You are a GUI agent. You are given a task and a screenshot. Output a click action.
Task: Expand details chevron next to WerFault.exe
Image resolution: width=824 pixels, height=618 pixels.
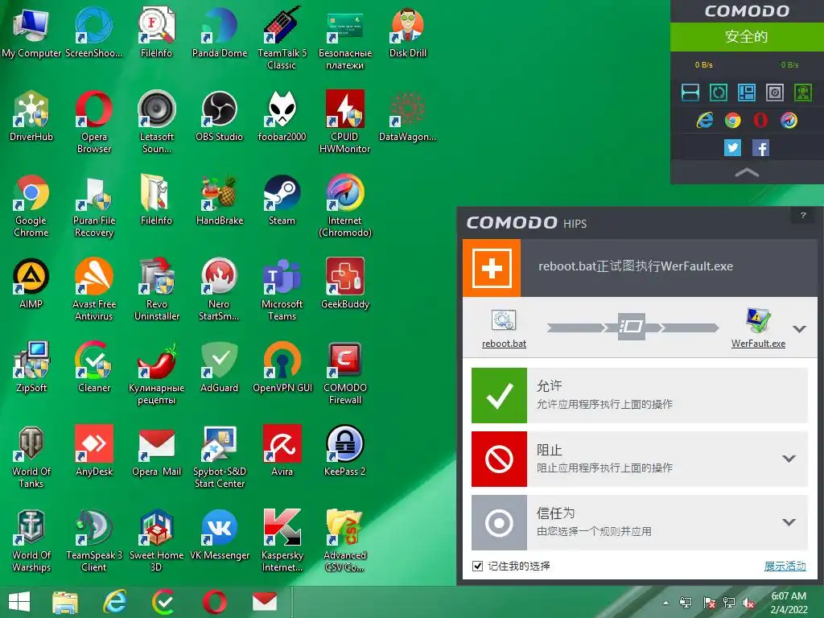tap(799, 329)
